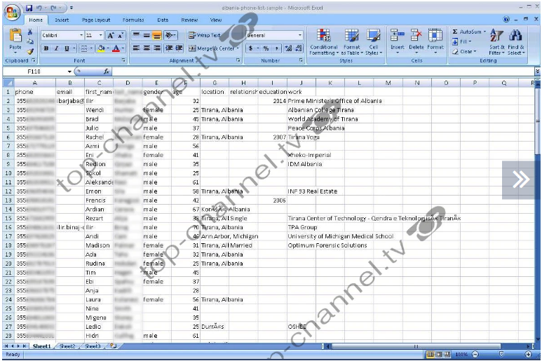The width and height of the screenshot is (542, 361).
Task: Toggle Italic formatting
Action: click(x=56, y=48)
